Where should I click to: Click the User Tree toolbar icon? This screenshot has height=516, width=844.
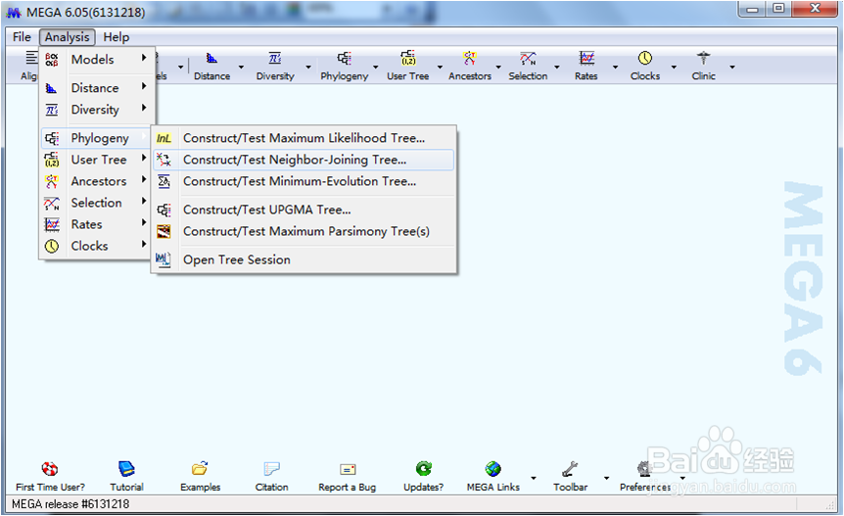(x=408, y=58)
